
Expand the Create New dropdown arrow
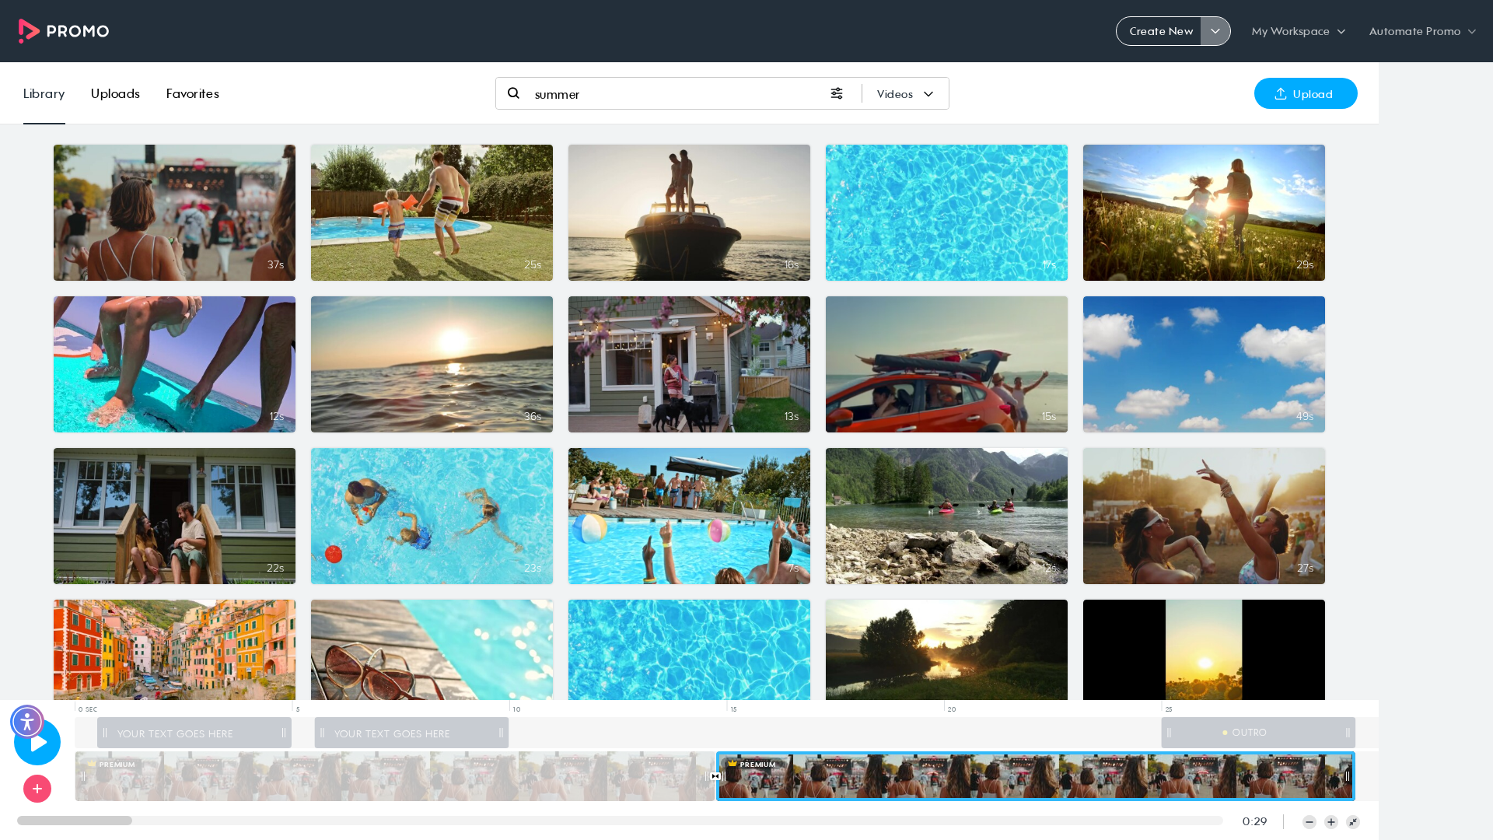1215,31
